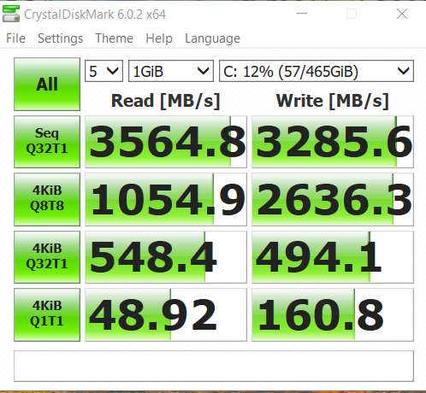Open the Help menu
Viewport: 426px width, 393px height.
(x=159, y=38)
